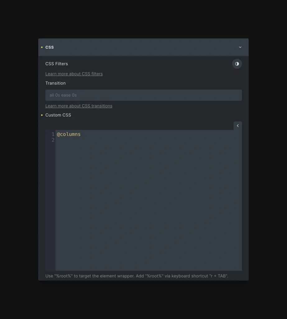The image size is (287, 319).
Task: Open the CSS Filters contrast icon
Action: pyautogui.click(x=237, y=64)
